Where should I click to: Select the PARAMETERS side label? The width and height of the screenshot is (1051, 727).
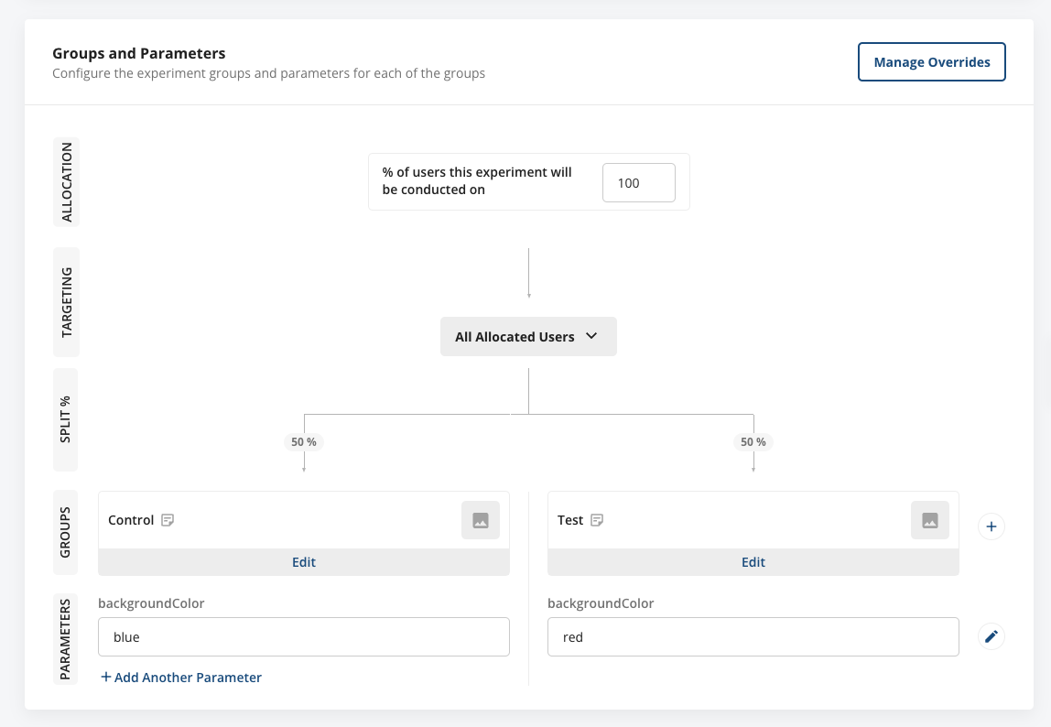pyautogui.click(x=67, y=640)
